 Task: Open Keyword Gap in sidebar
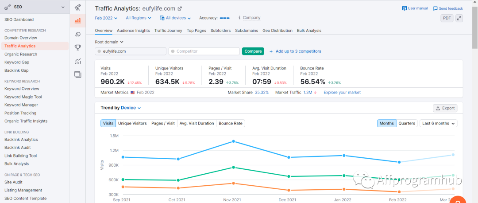point(17,62)
